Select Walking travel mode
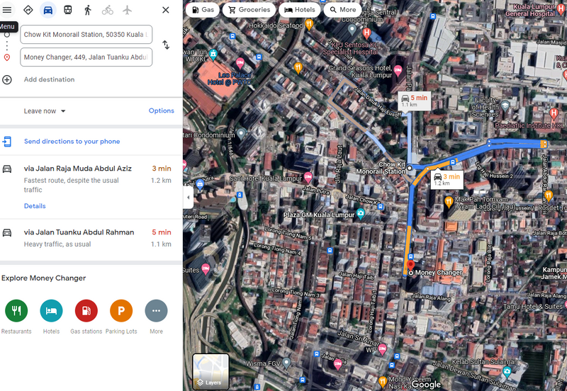This screenshot has height=391, width=567. (x=87, y=10)
